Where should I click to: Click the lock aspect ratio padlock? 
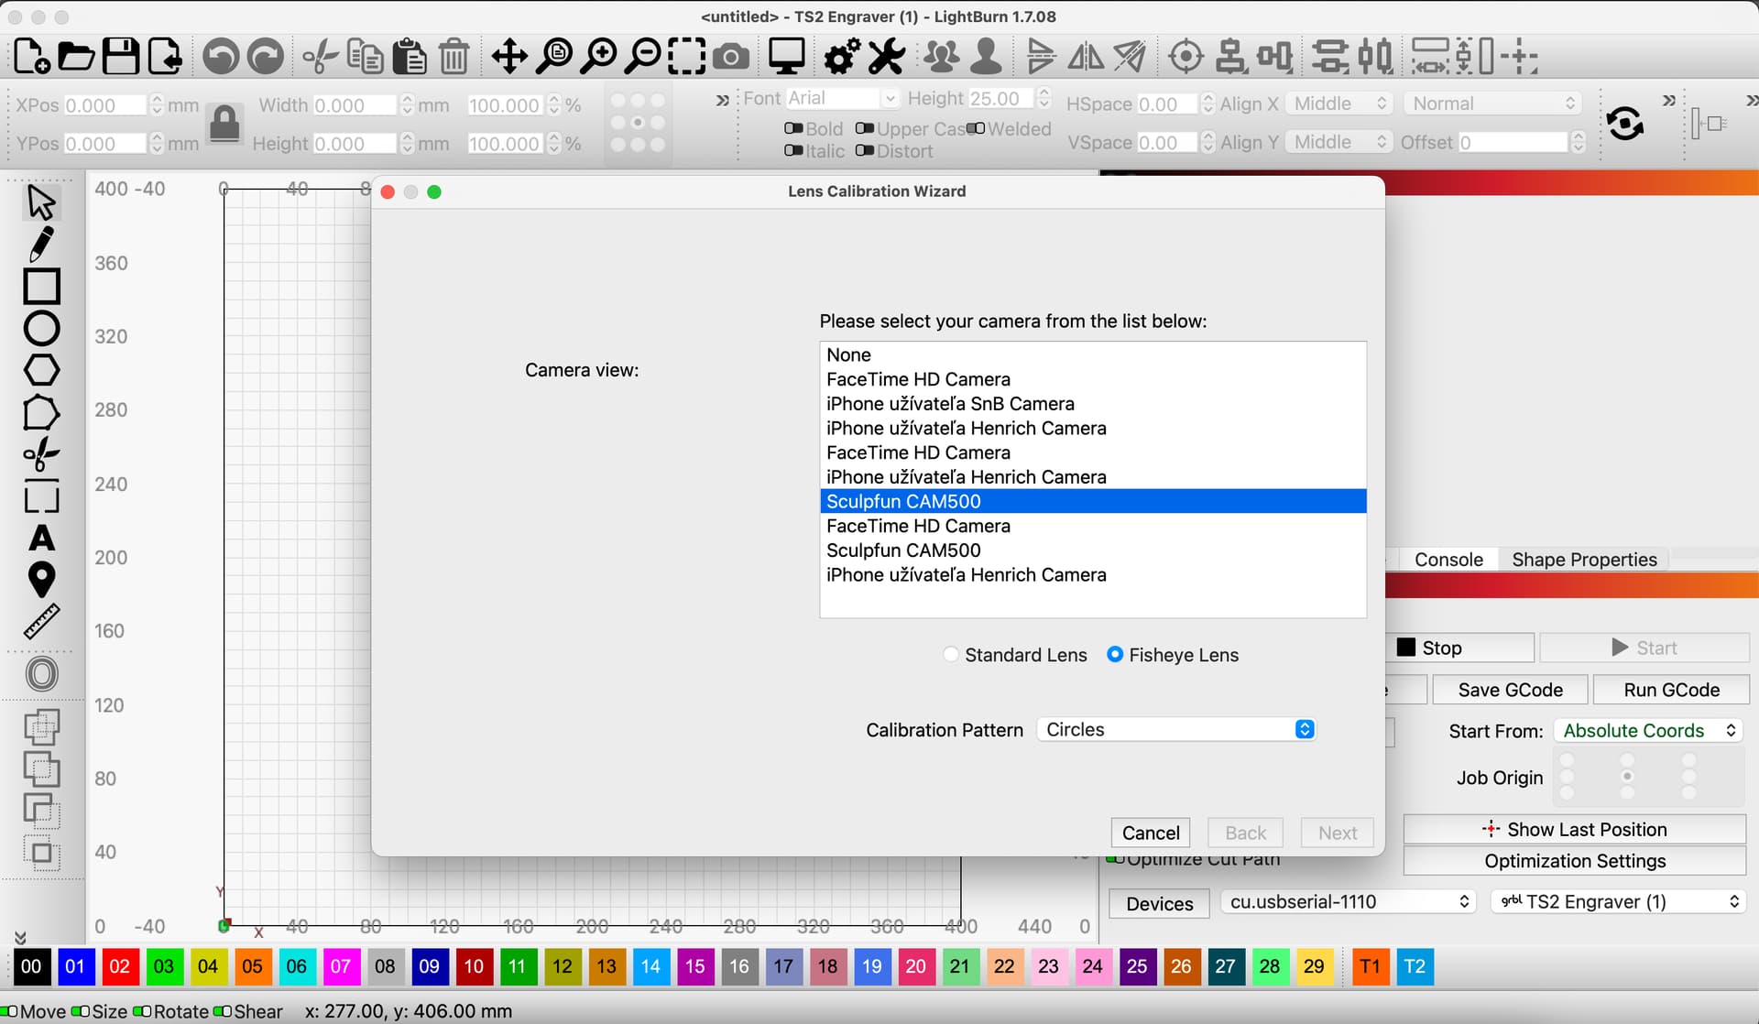pos(224,124)
